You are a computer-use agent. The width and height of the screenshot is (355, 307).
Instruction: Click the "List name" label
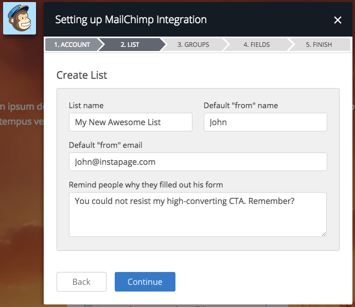tap(86, 106)
